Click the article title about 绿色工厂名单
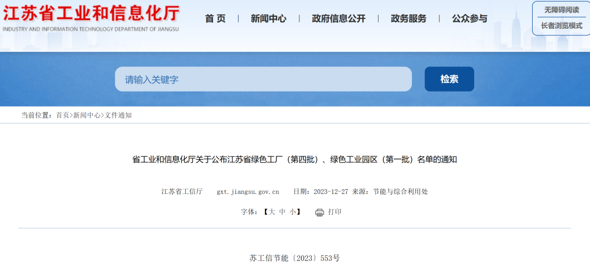 [x=294, y=160]
